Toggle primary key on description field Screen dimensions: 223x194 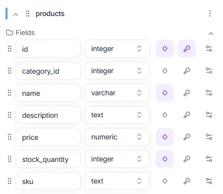pyautogui.click(x=187, y=115)
